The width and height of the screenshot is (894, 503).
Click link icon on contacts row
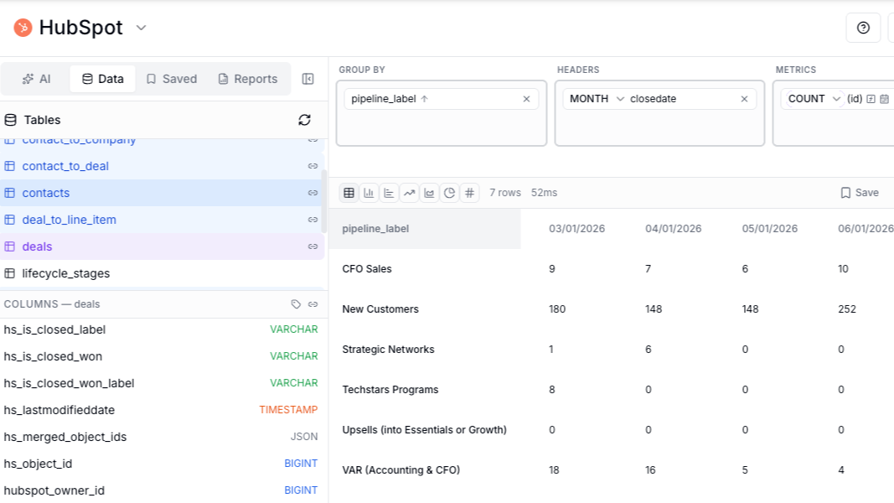[x=313, y=193]
